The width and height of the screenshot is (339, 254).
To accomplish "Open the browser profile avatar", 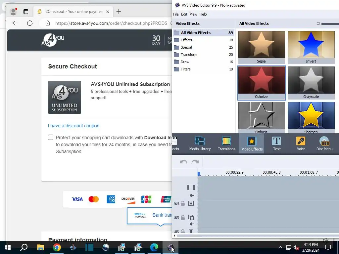I will [x=14, y=12].
